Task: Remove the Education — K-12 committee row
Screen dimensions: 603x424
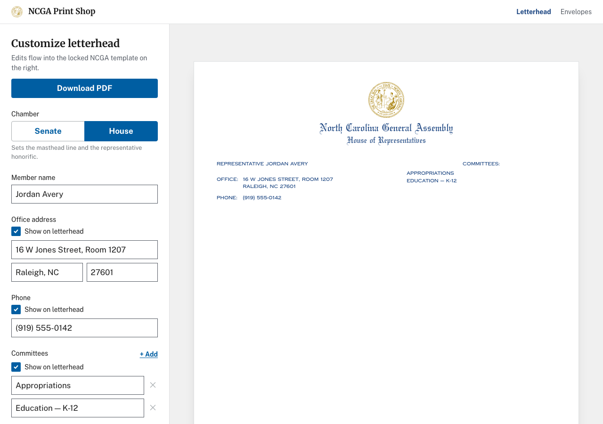Action: click(153, 408)
